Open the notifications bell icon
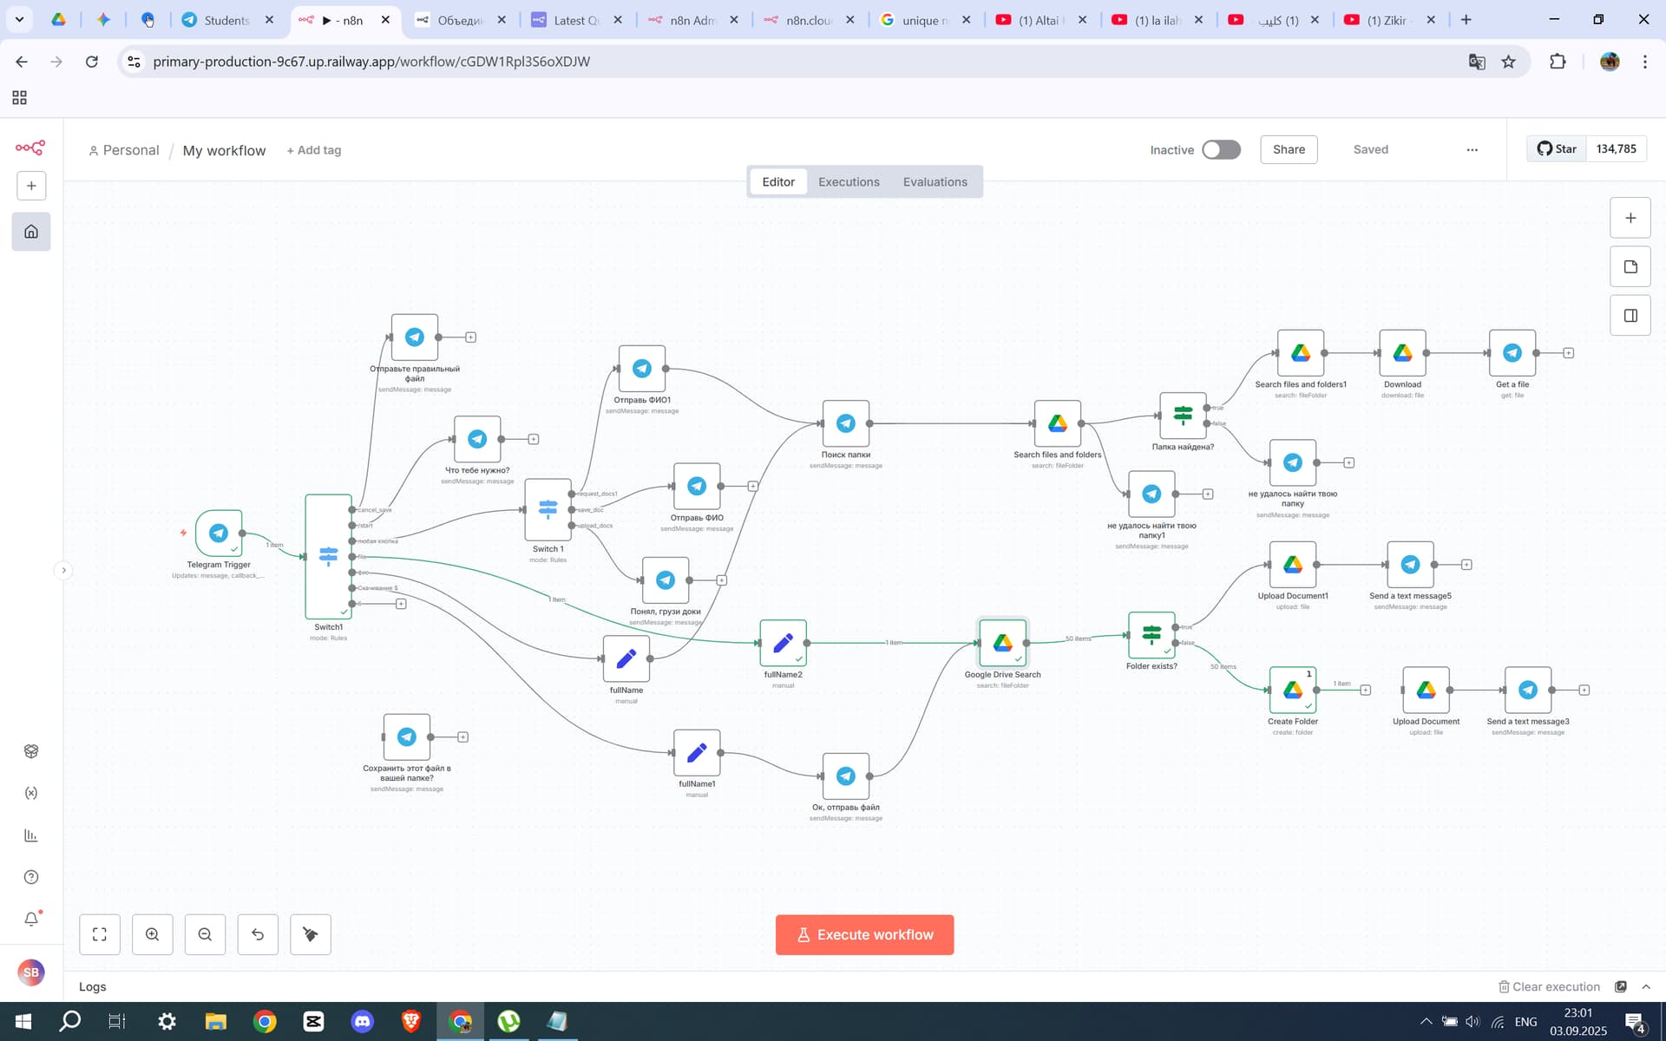 (x=31, y=918)
